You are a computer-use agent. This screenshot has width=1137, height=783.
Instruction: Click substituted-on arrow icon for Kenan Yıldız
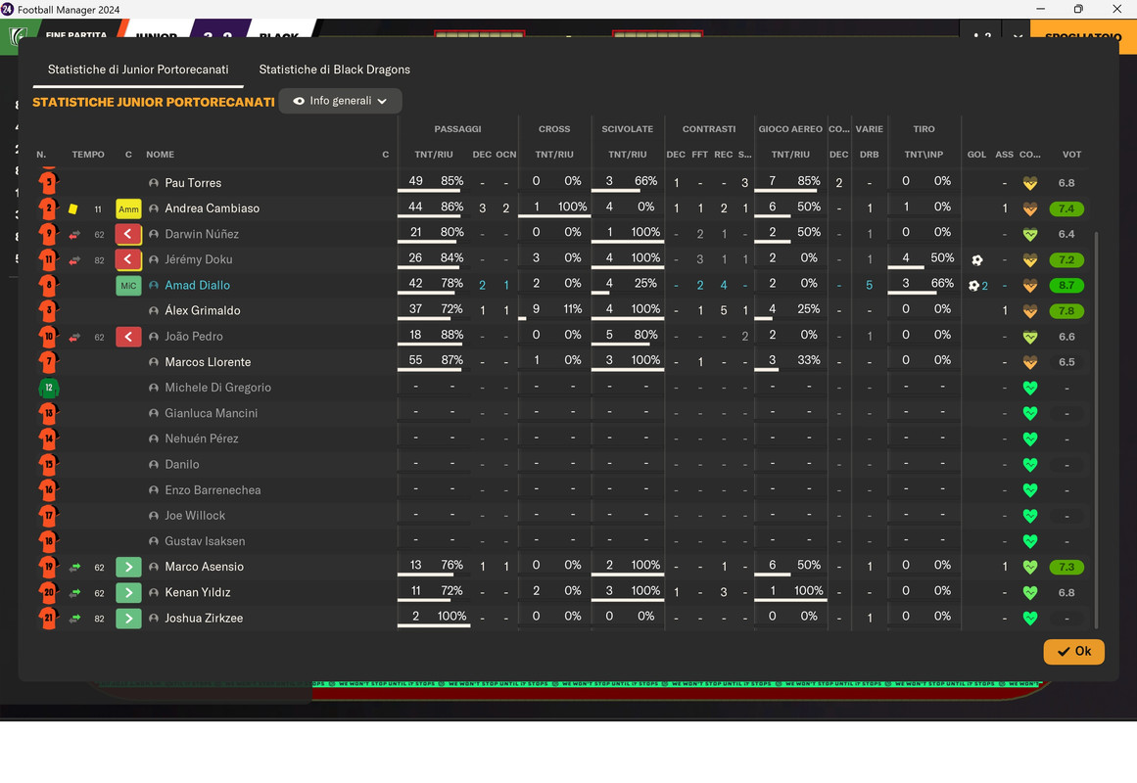128,592
